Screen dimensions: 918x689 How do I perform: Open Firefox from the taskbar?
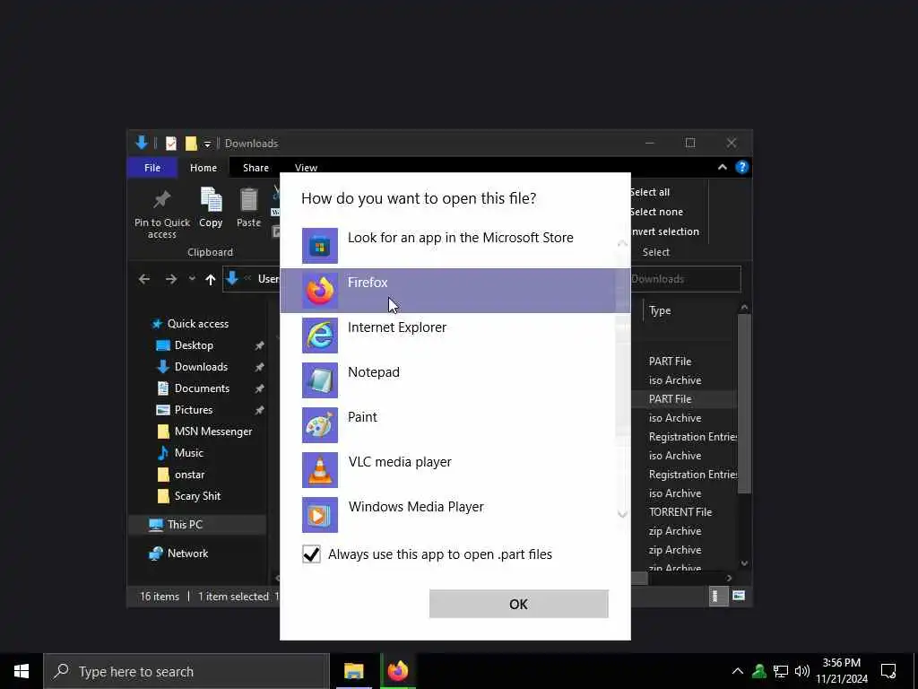click(x=397, y=671)
